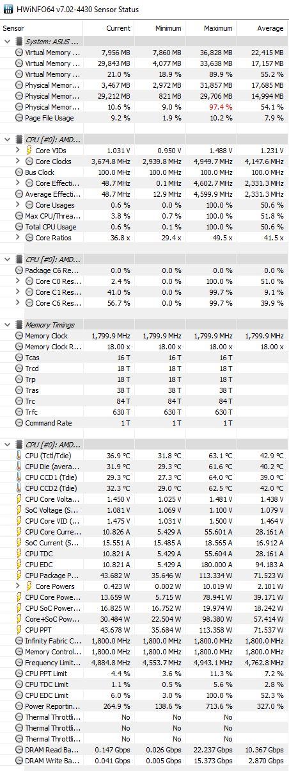Viewport: 289px width, 771px height.
Task: Click the thermometer icon for CPU CCD1 (Tdie)
Action: [19, 477]
